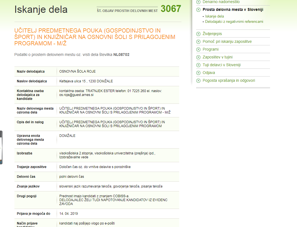Open Delodajalci z negativnimi referencami link
This screenshot has width=297, height=227.
(234, 22)
